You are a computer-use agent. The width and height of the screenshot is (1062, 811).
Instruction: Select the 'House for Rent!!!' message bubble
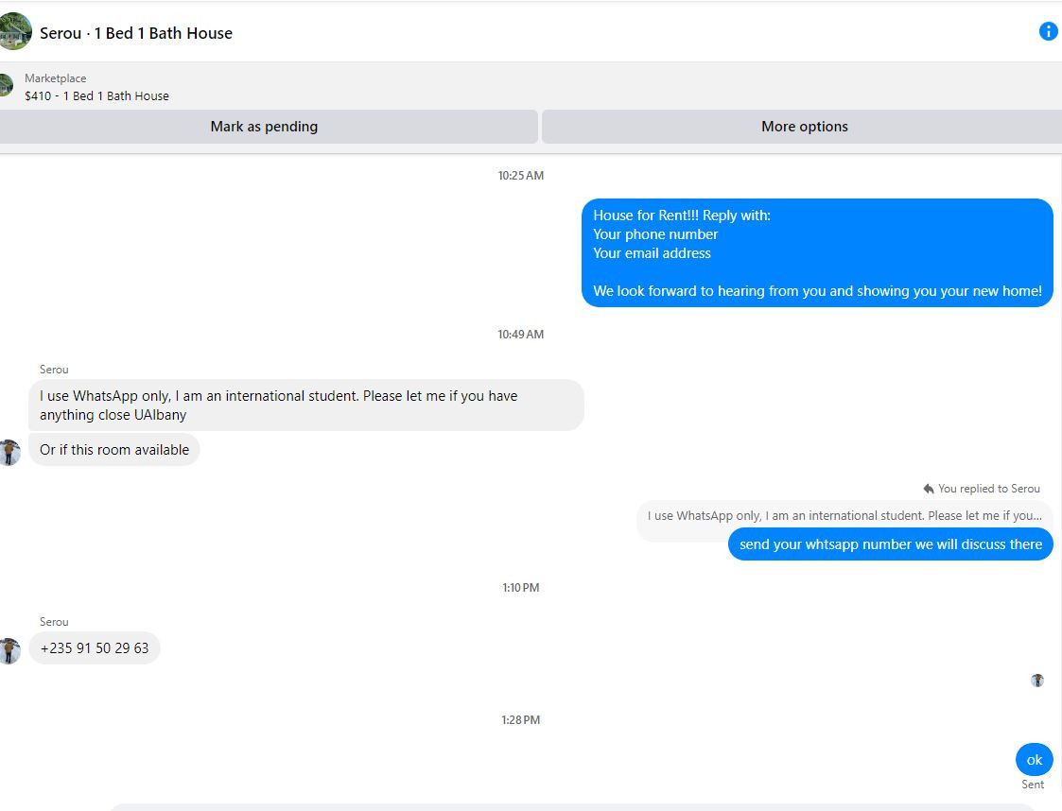tap(817, 252)
